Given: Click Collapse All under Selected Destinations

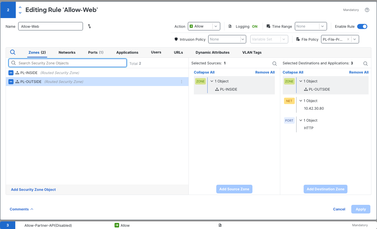Looking at the screenshot, I should [293, 72].
